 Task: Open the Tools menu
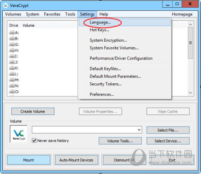[70, 14]
